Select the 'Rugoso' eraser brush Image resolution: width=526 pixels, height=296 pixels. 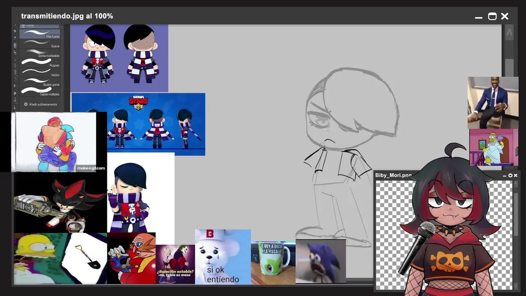40,63
